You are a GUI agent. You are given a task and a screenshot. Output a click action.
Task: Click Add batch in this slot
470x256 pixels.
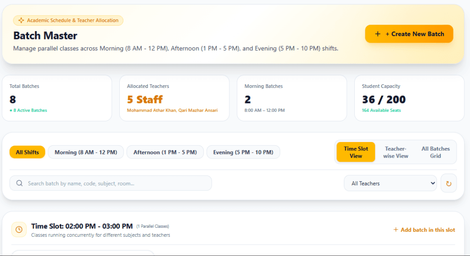[424, 230]
